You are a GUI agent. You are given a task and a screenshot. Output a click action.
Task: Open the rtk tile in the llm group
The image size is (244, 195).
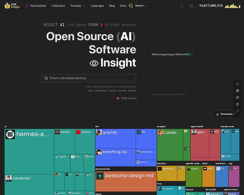[146, 139]
